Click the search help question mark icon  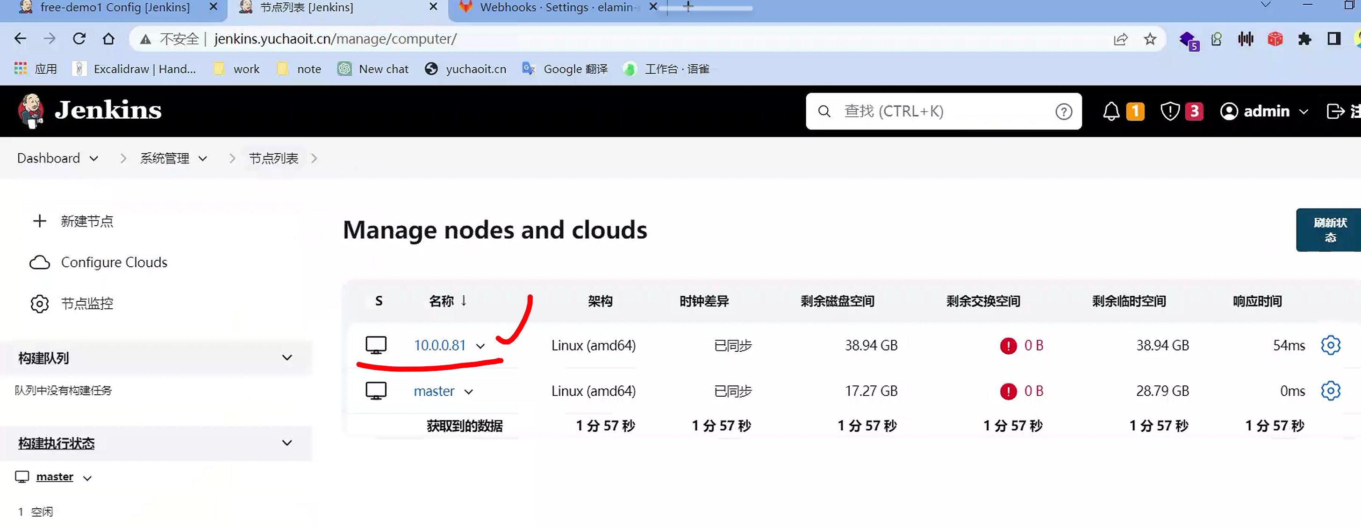(x=1064, y=111)
